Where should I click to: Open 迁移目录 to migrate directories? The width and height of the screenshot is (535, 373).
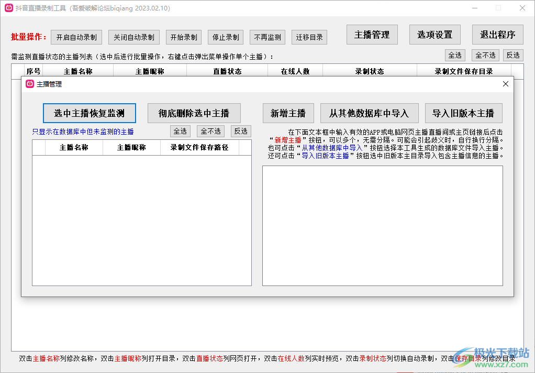point(309,37)
